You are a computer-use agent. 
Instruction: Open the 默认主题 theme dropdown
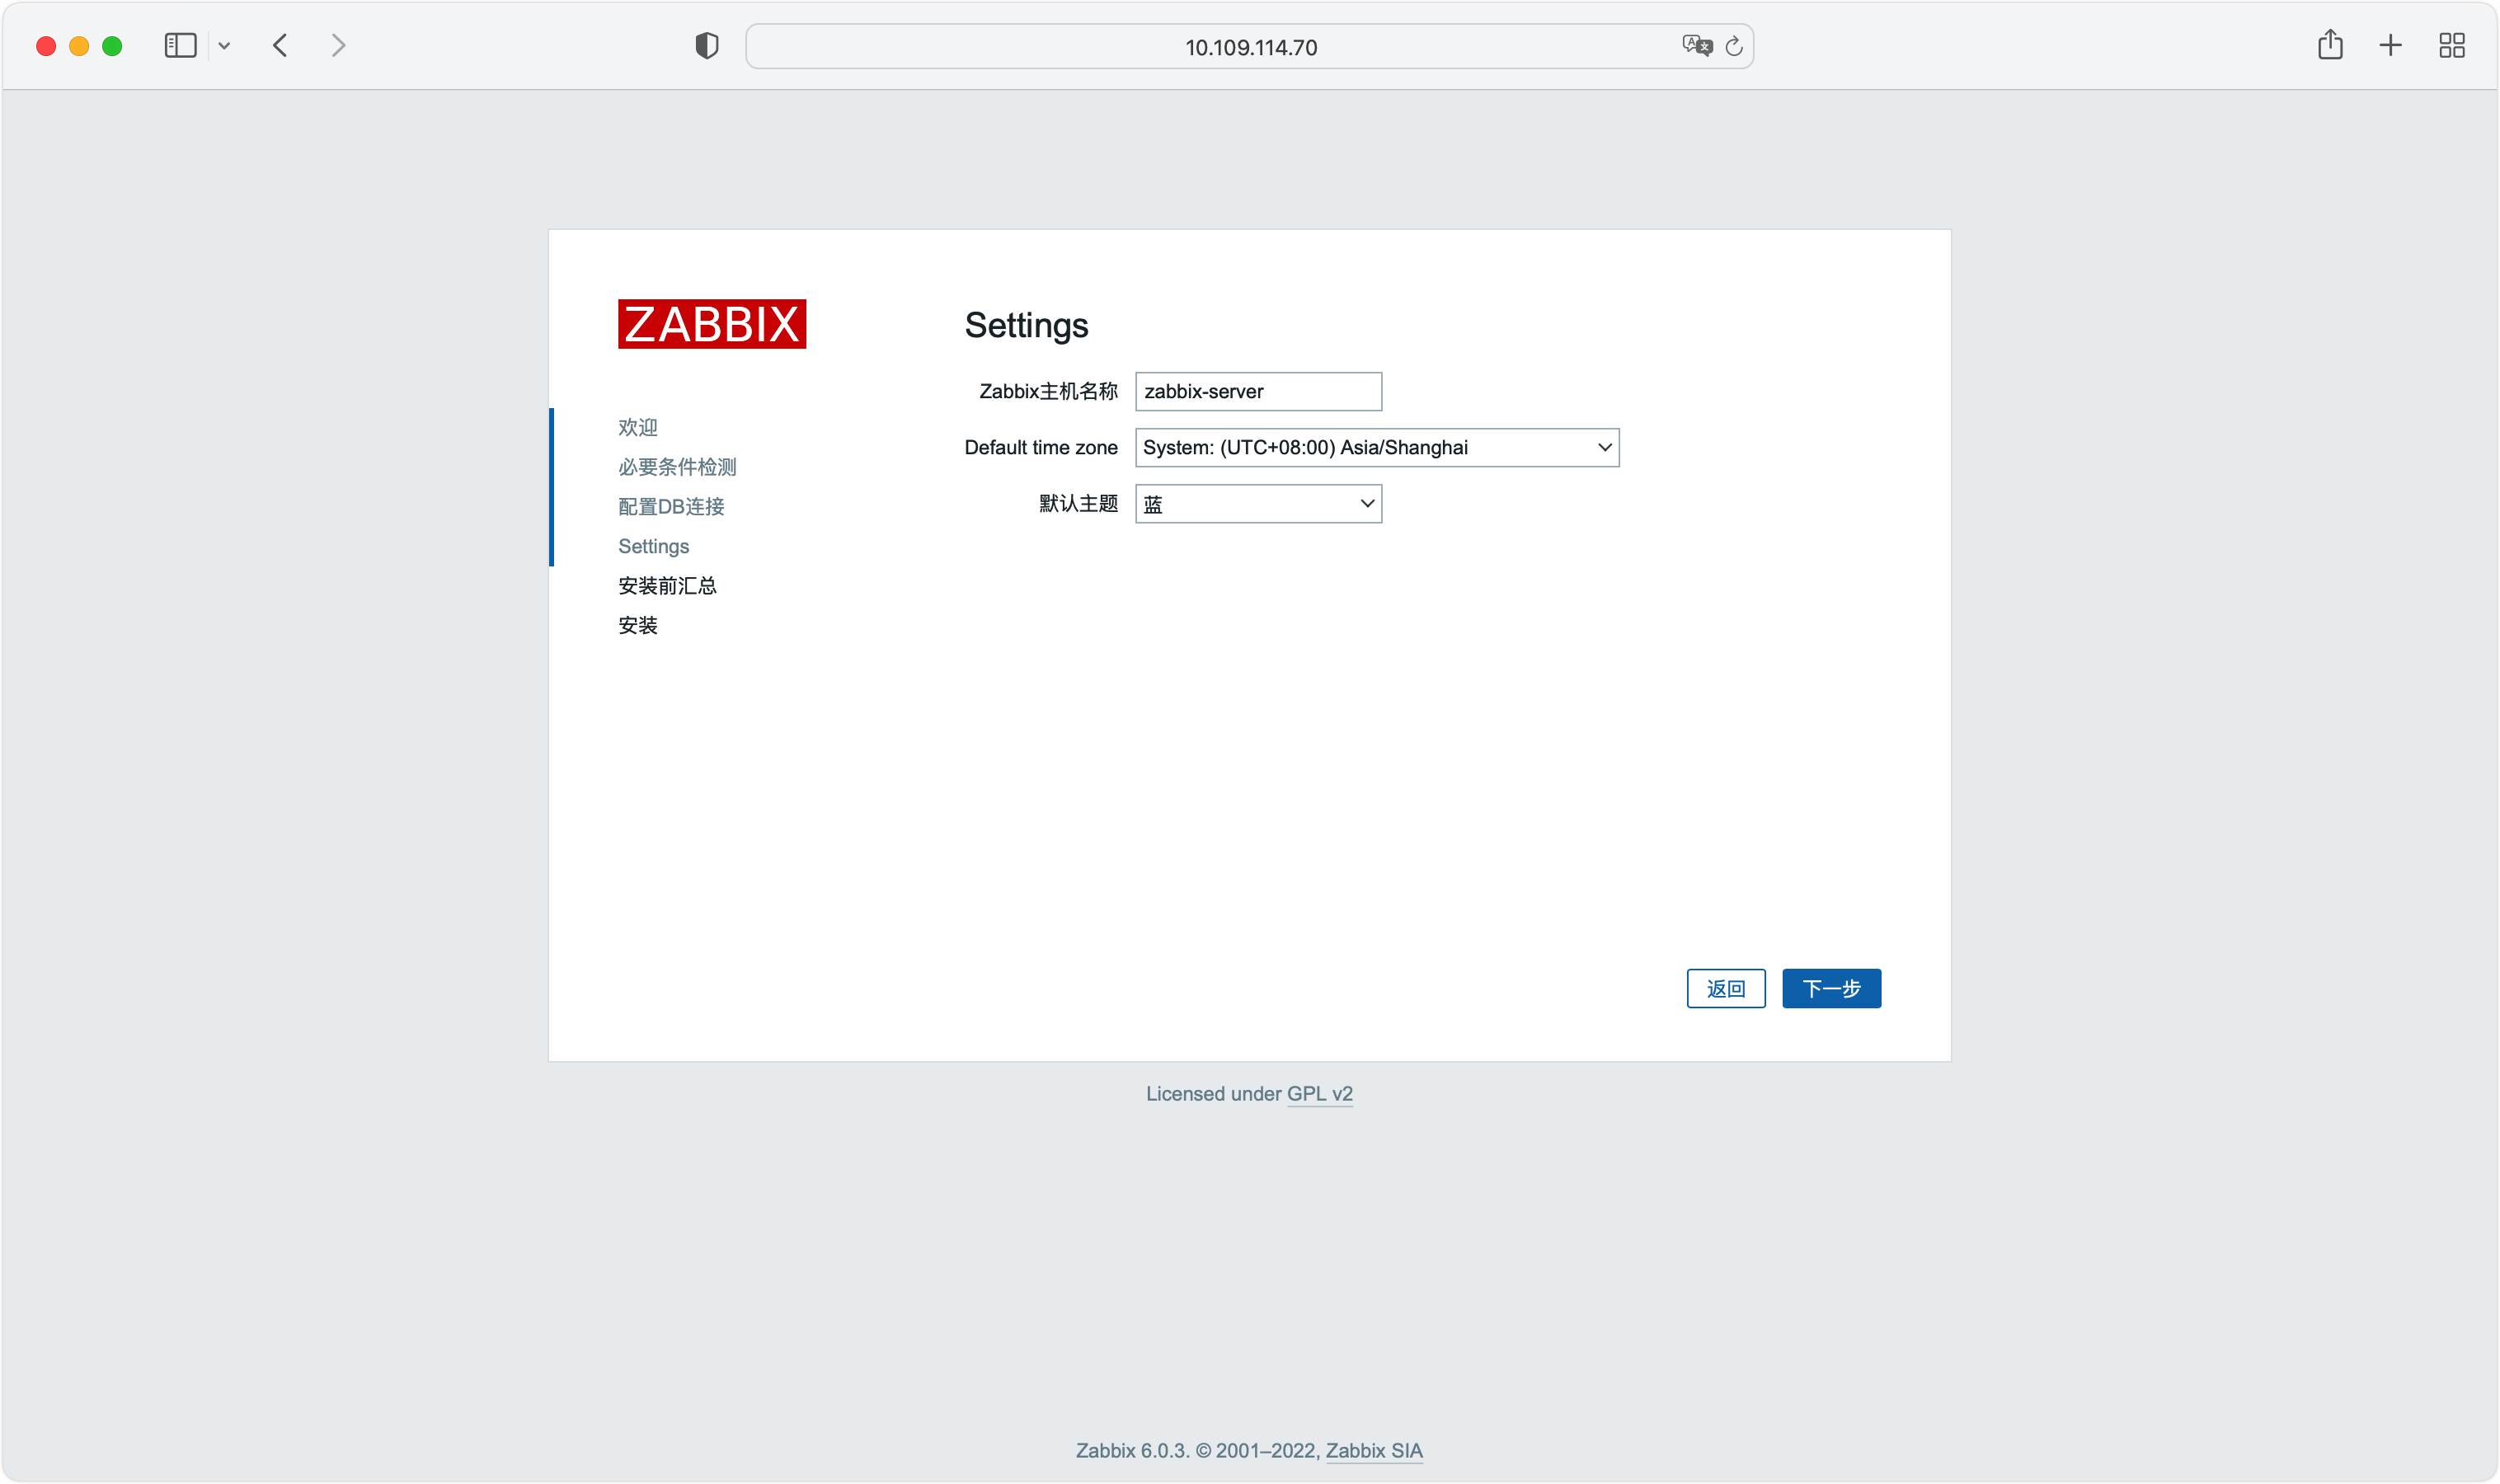(x=1258, y=504)
